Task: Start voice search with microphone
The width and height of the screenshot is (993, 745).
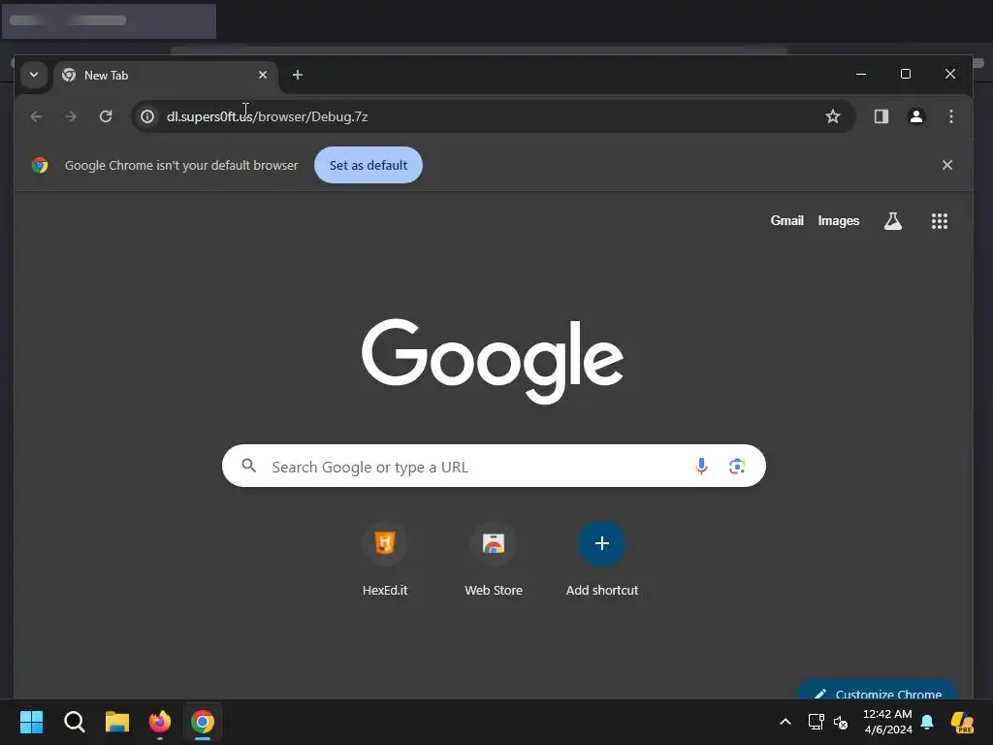Action: pyautogui.click(x=701, y=467)
